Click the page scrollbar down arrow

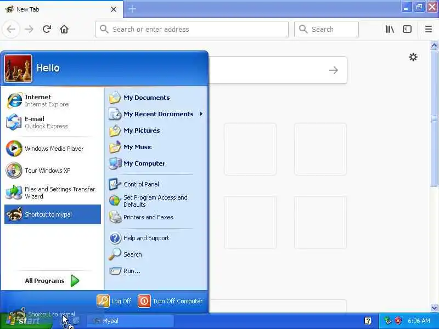coord(434,308)
